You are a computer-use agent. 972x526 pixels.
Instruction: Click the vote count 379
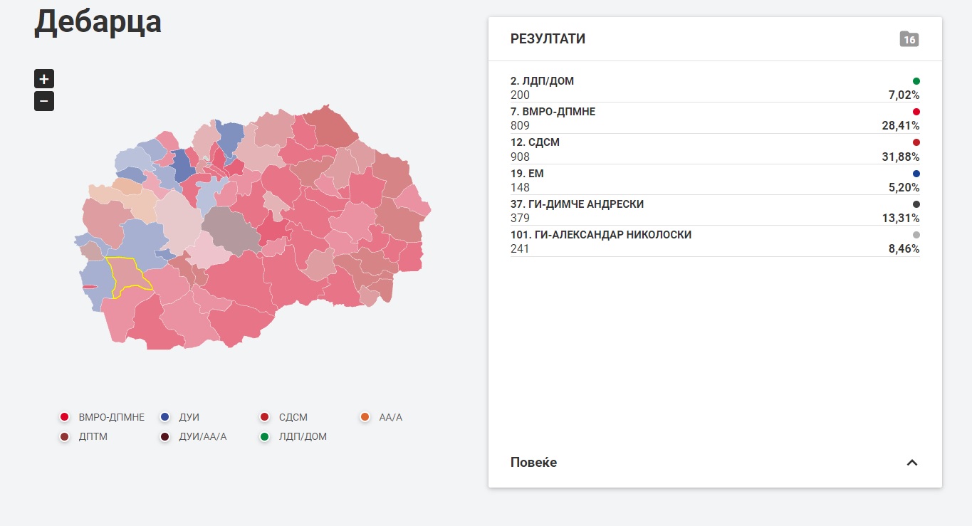(x=520, y=219)
